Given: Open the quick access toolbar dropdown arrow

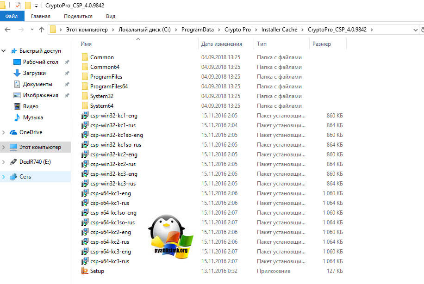Looking at the screenshot, I should (36, 6).
